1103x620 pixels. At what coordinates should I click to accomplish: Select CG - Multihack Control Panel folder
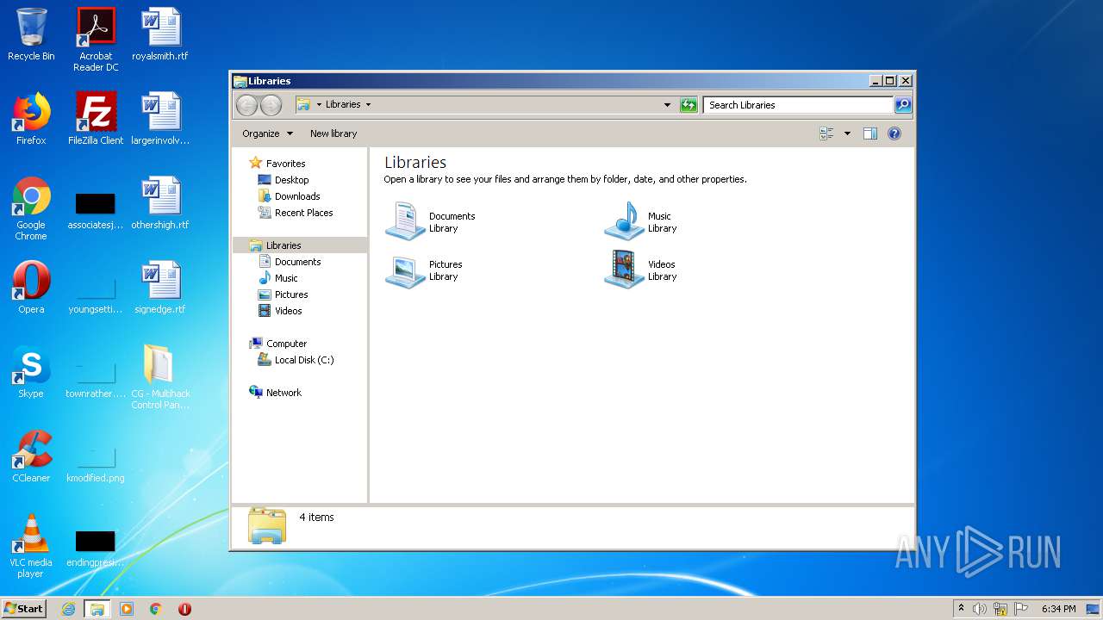tap(160, 377)
